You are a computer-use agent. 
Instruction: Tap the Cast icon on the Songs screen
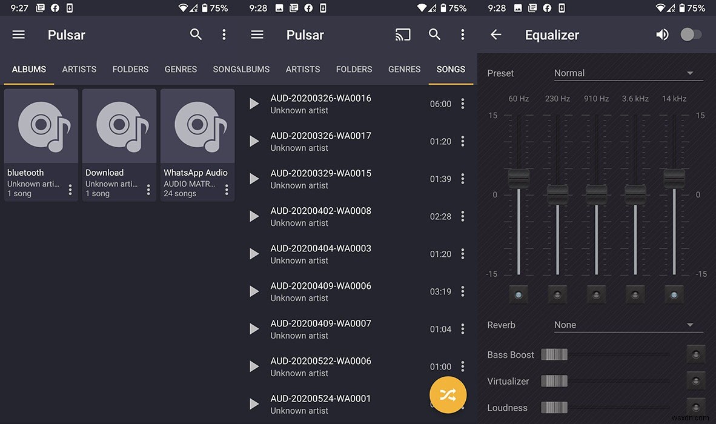(403, 35)
